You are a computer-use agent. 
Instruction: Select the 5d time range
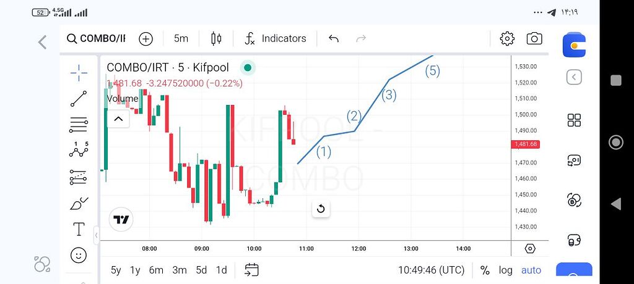(201, 270)
